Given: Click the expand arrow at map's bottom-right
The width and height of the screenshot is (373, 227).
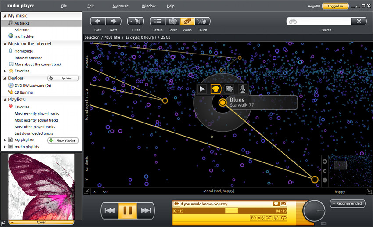Looking at the screenshot, I should pos(369,191).
